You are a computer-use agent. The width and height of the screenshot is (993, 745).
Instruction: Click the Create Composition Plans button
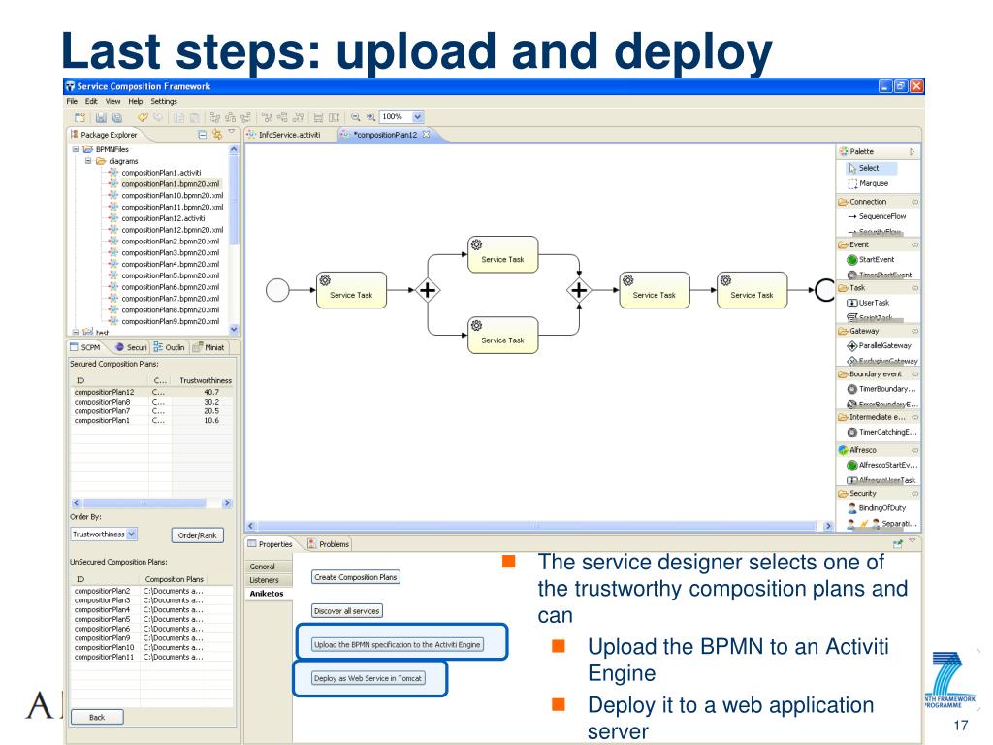coord(356,577)
